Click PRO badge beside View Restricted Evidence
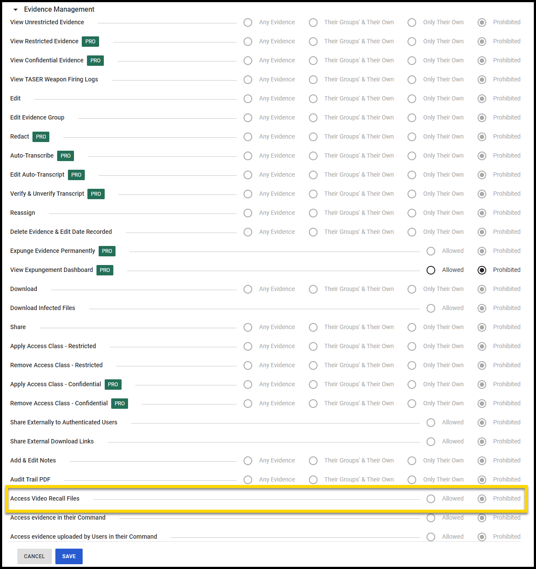This screenshot has height=569, width=536. [90, 42]
